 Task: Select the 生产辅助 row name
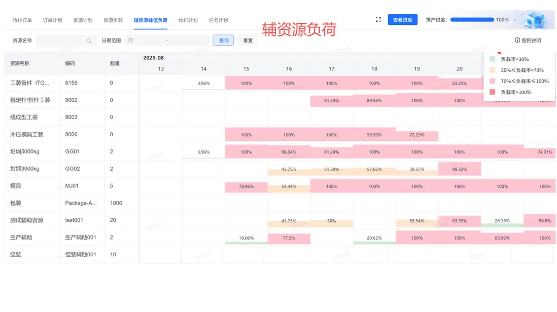[21, 238]
